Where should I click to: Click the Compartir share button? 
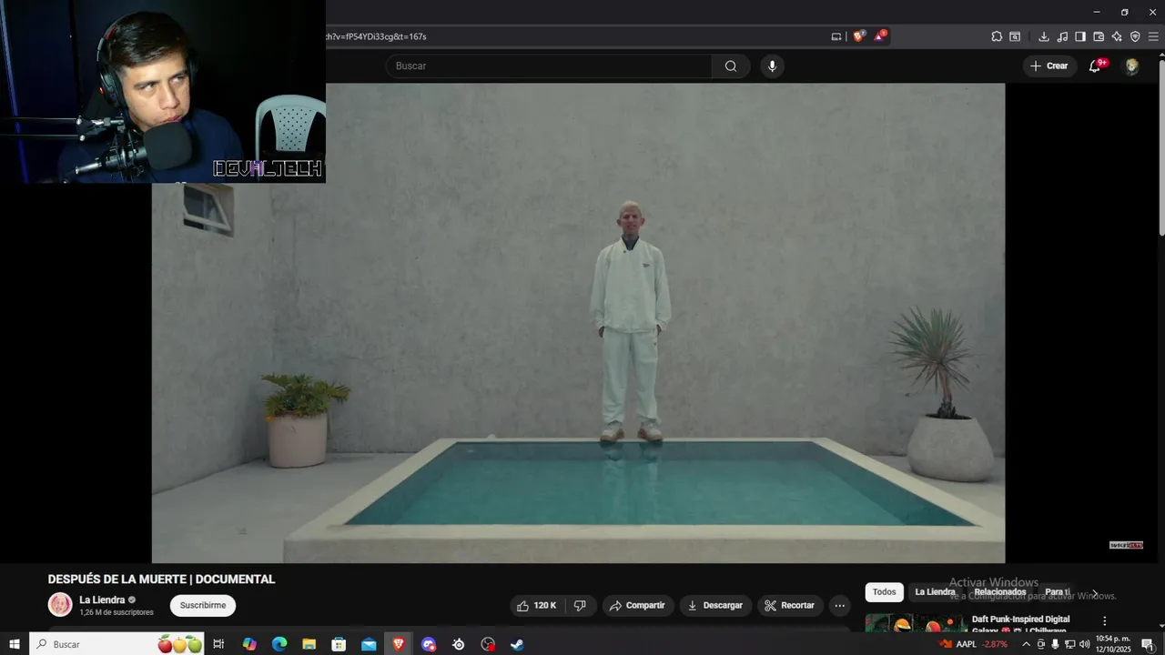pos(637,605)
